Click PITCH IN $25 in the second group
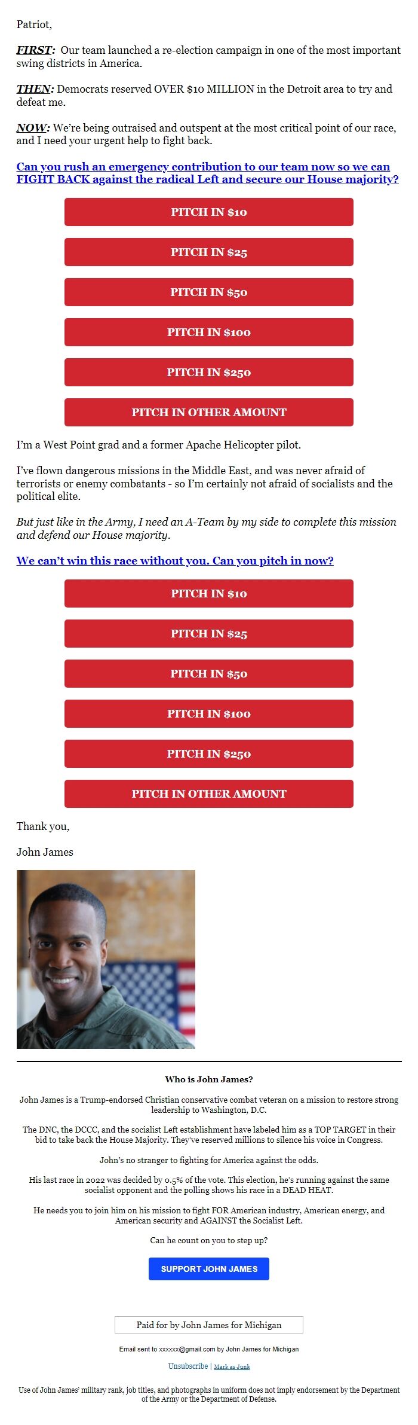Screen dimensions: 418x1425 [208, 634]
